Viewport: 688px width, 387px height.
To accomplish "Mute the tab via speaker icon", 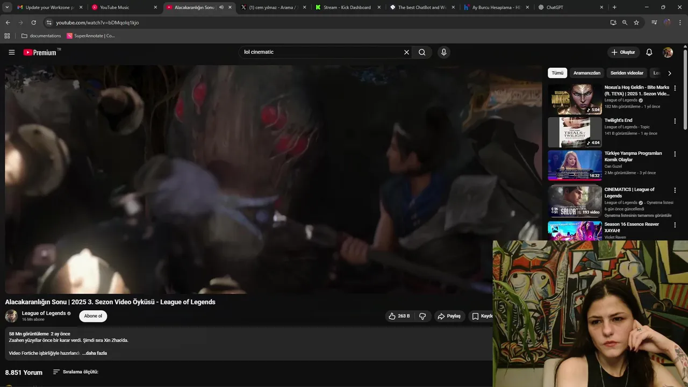I will click(x=221, y=8).
